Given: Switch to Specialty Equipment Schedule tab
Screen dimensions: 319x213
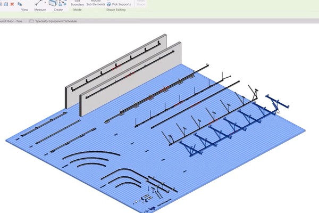Looking at the screenshot, I should (56, 21).
